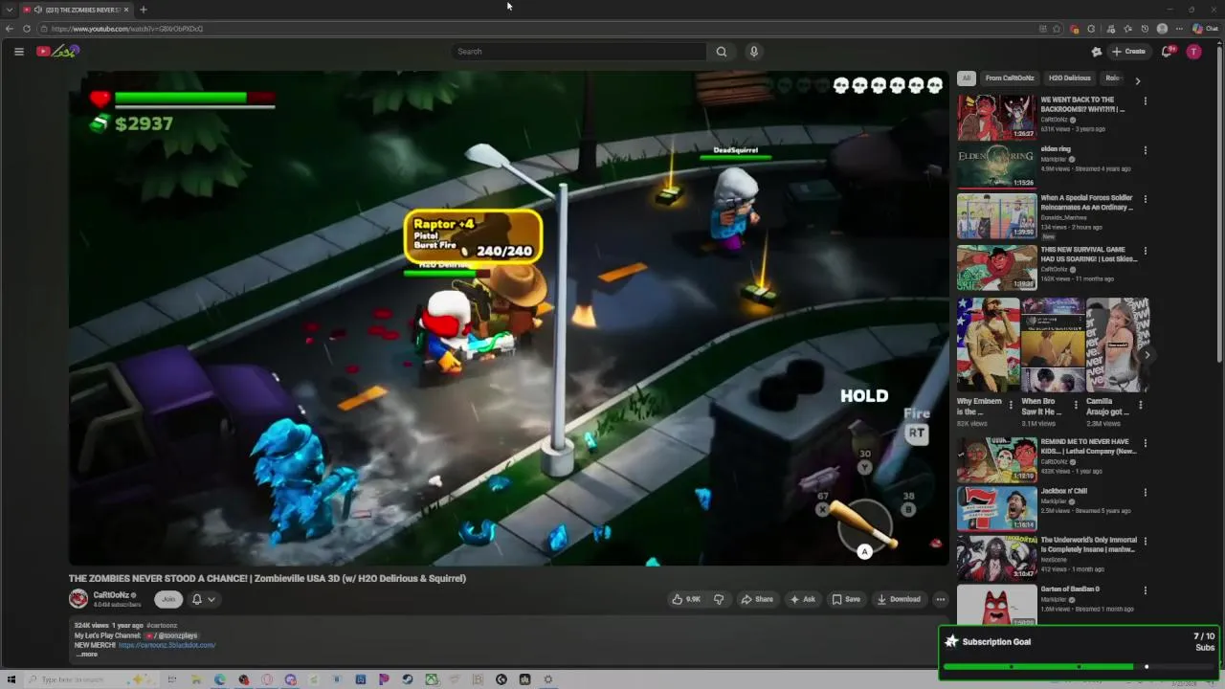Click the video player to pause
Viewport: 1225px width, 689px height.
[x=508, y=318]
